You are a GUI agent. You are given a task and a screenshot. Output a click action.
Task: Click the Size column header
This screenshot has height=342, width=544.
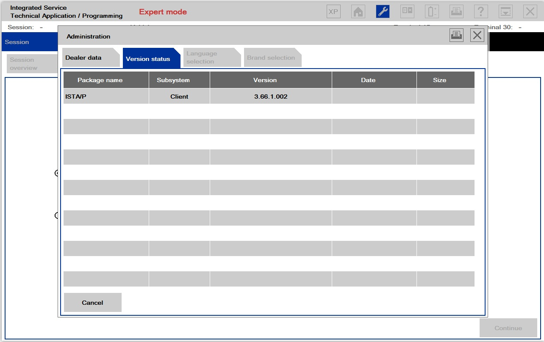pos(446,80)
